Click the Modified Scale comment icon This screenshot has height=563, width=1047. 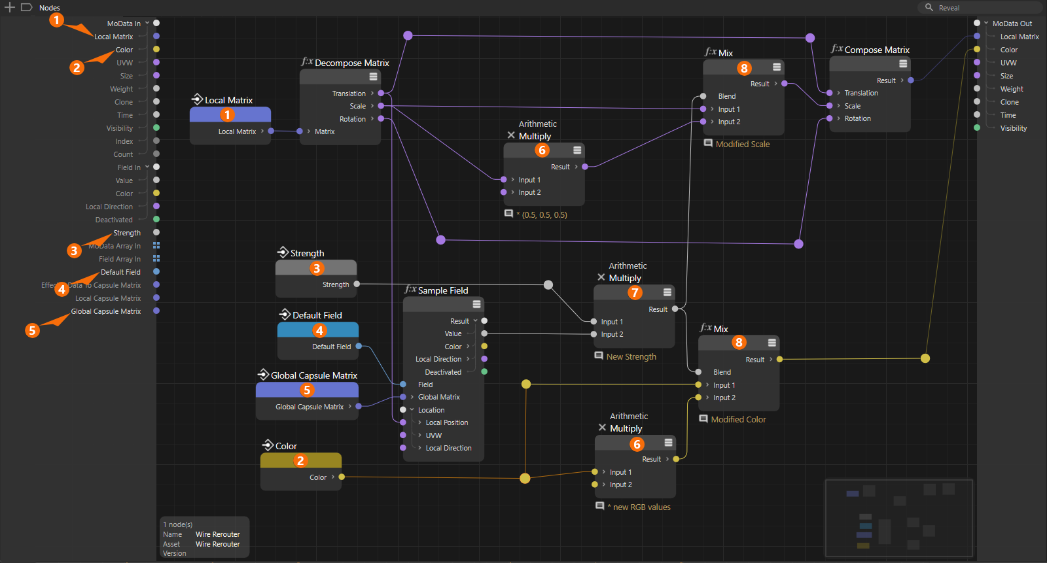click(x=708, y=143)
